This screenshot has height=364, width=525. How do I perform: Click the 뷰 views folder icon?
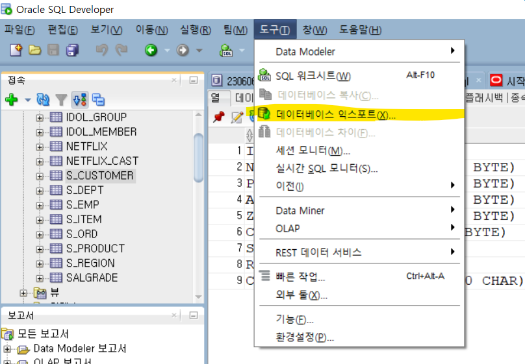coord(40,293)
